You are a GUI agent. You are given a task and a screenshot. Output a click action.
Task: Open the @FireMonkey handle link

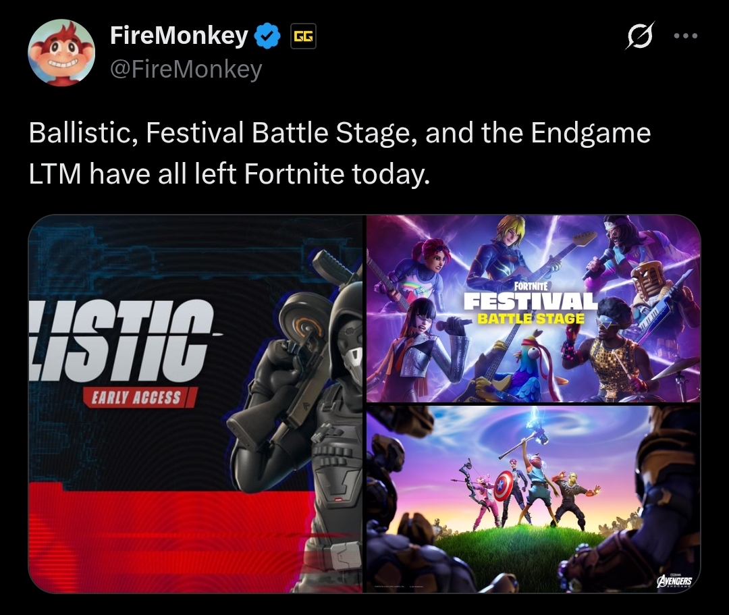186,70
